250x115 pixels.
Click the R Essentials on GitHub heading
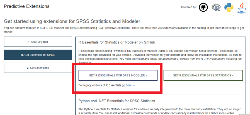(x=117, y=42)
